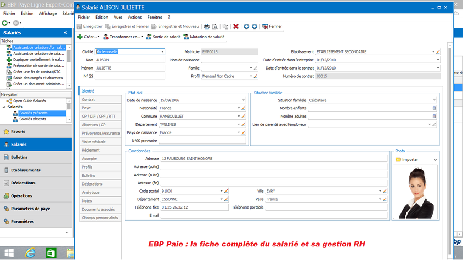The width and height of the screenshot is (463, 260).
Task: Open the Vues menu
Action: point(118,17)
